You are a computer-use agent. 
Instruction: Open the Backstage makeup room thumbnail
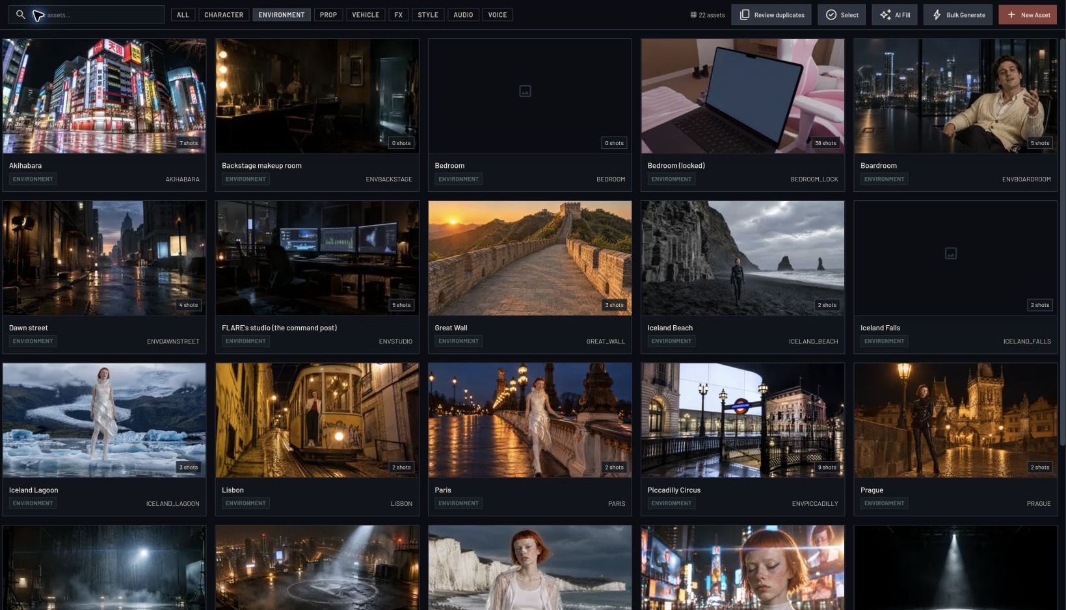coord(317,96)
